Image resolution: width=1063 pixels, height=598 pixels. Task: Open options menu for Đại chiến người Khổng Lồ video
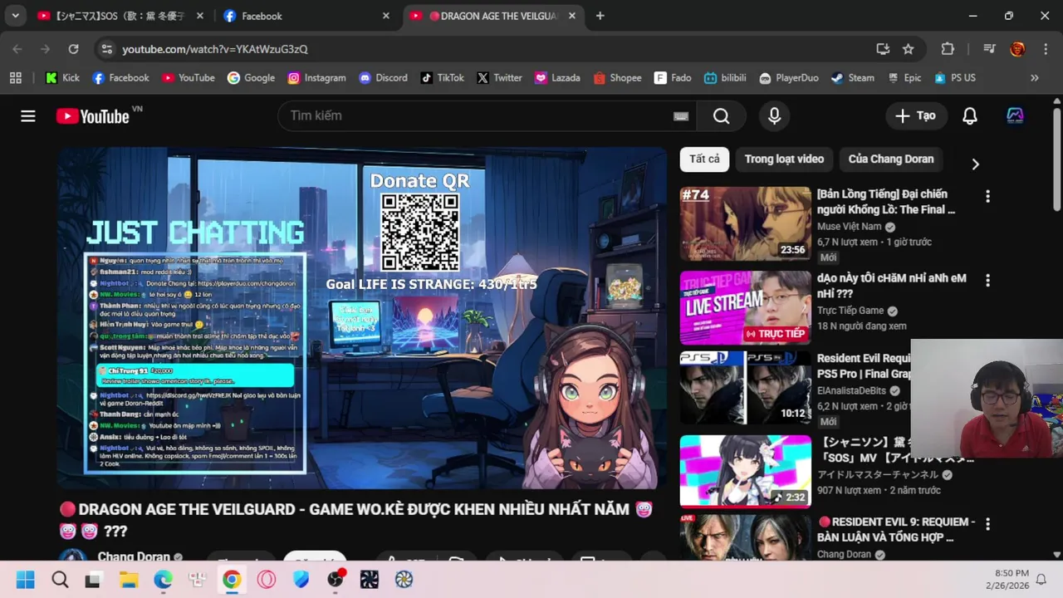(x=987, y=197)
